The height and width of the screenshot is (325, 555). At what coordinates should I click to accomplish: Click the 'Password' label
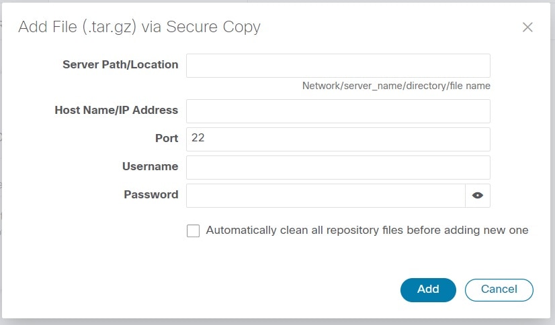point(151,194)
